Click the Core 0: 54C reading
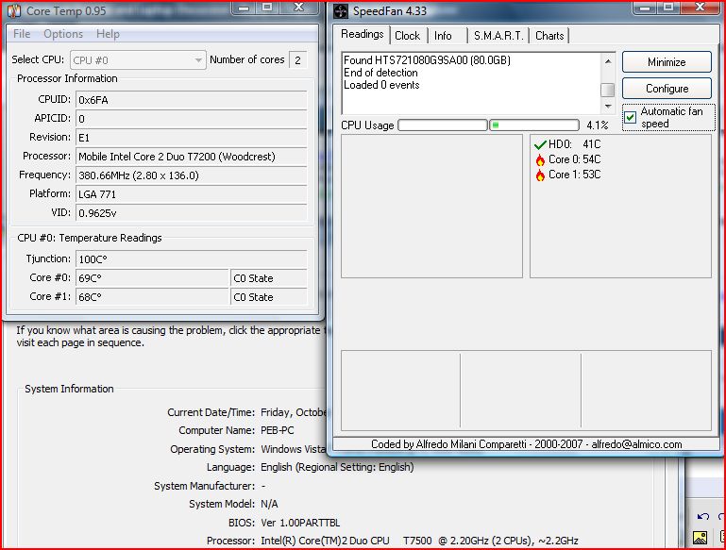The width and height of the screenshot is (726, 550). pos(574,159)
